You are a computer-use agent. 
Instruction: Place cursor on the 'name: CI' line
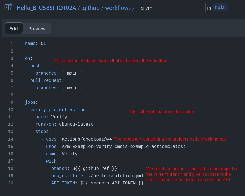click(x=35, y=44)
